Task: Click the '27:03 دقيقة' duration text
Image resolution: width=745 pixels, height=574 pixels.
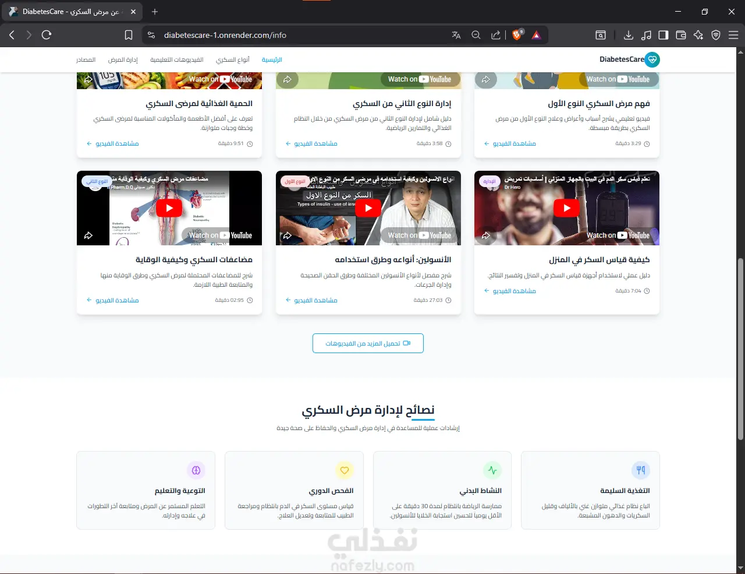Action: coord(428,300)
